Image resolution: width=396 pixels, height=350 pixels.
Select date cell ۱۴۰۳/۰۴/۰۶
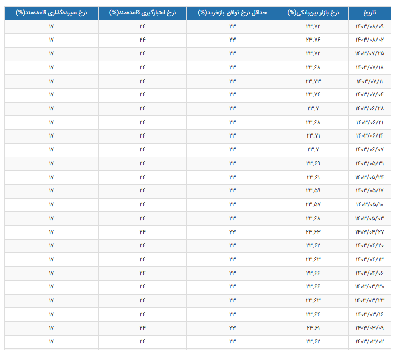(369, 274)
